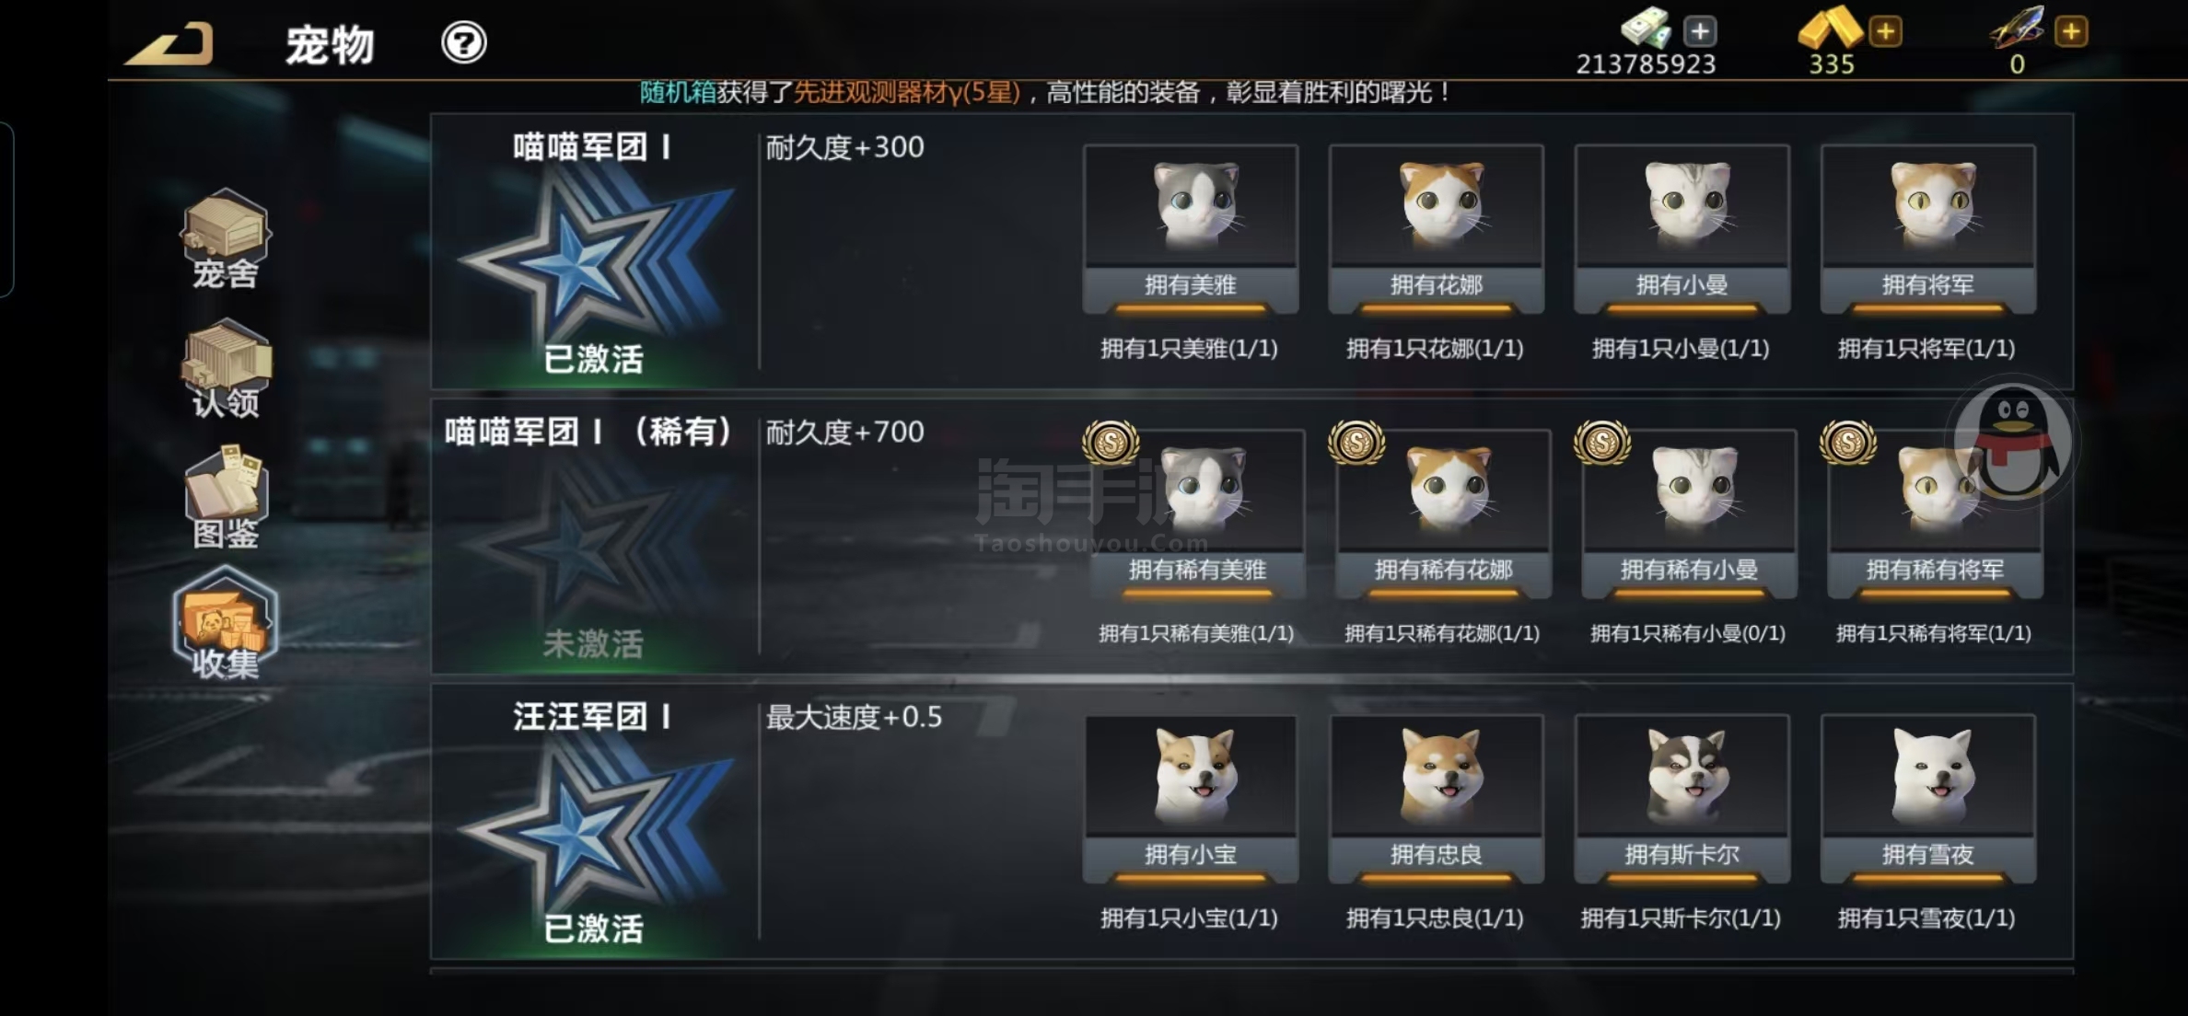The width and height of the screenshot is (2188, 1016).
Task: Open the 宠舍 pet house section
Action: click(x=226, y=239)
